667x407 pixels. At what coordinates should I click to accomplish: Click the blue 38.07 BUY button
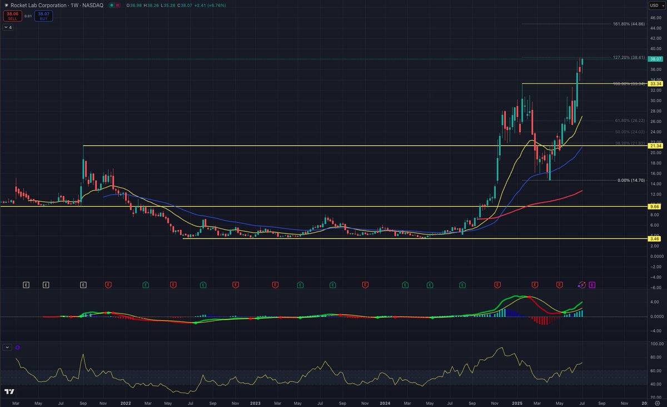tap(43, 16)
